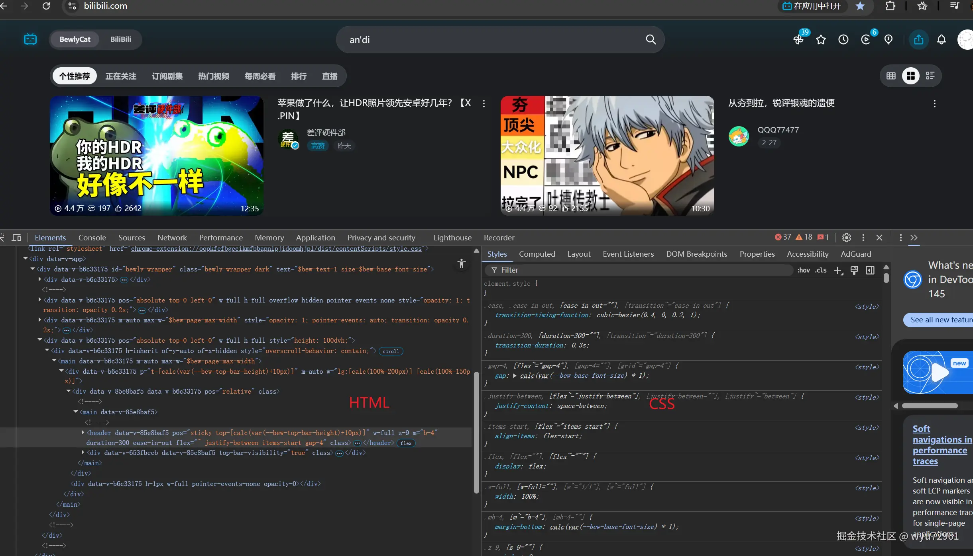Select the 热门视频 category button
The width and height of the screenshot is (973, 556).
click(214, 76)
